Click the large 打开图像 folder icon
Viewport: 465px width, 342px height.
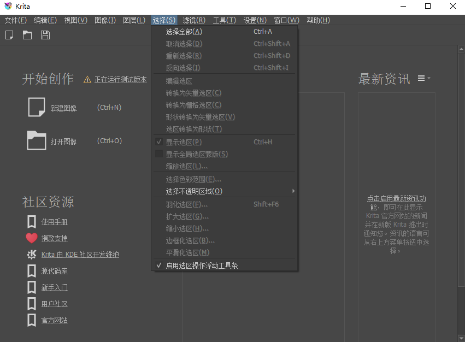coord(37,140)
